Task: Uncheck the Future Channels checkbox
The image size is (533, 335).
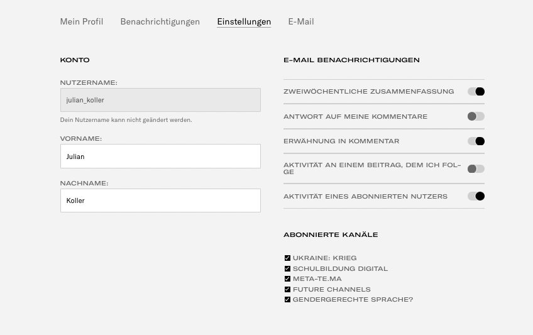Action: [x=287, y=290]
